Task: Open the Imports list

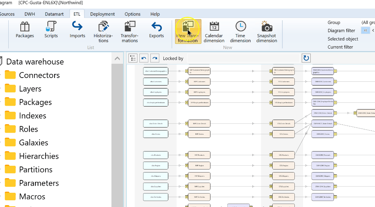Action: coord(77,30)
